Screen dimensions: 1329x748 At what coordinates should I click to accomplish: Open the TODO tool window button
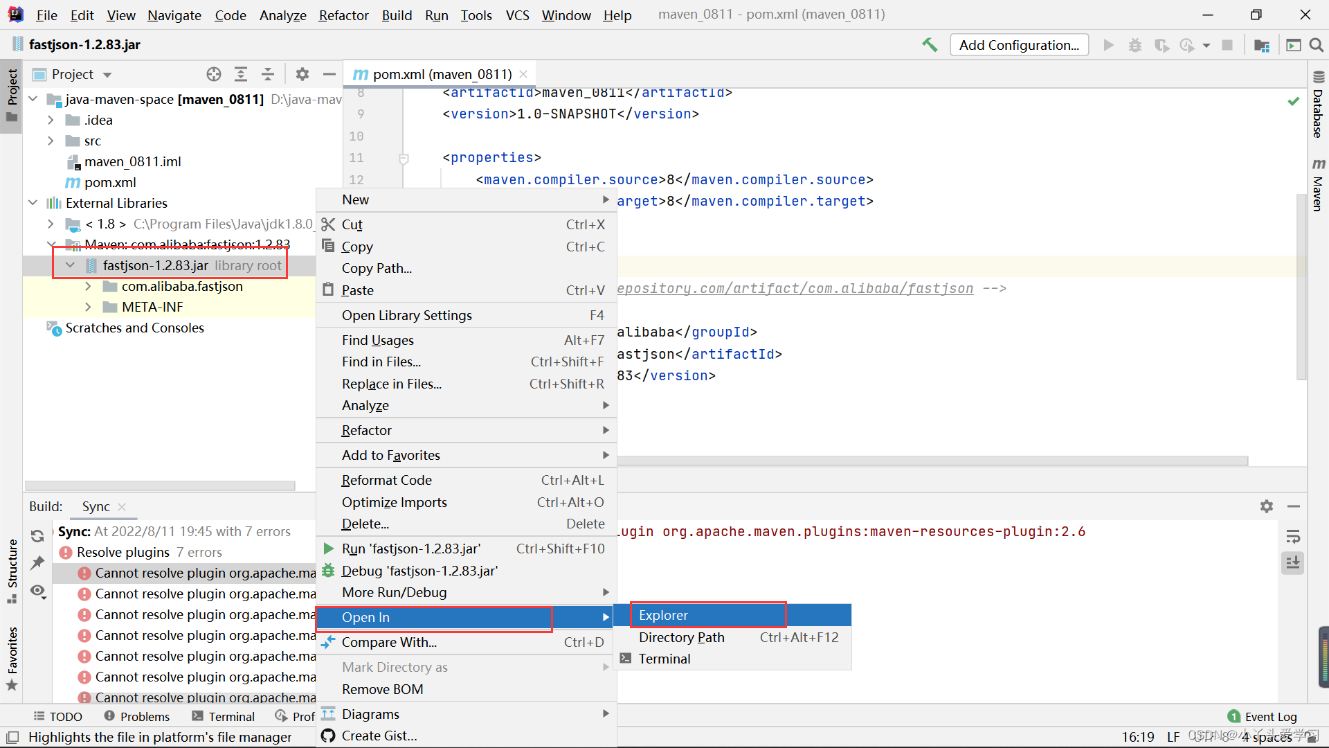coord(58,717)
